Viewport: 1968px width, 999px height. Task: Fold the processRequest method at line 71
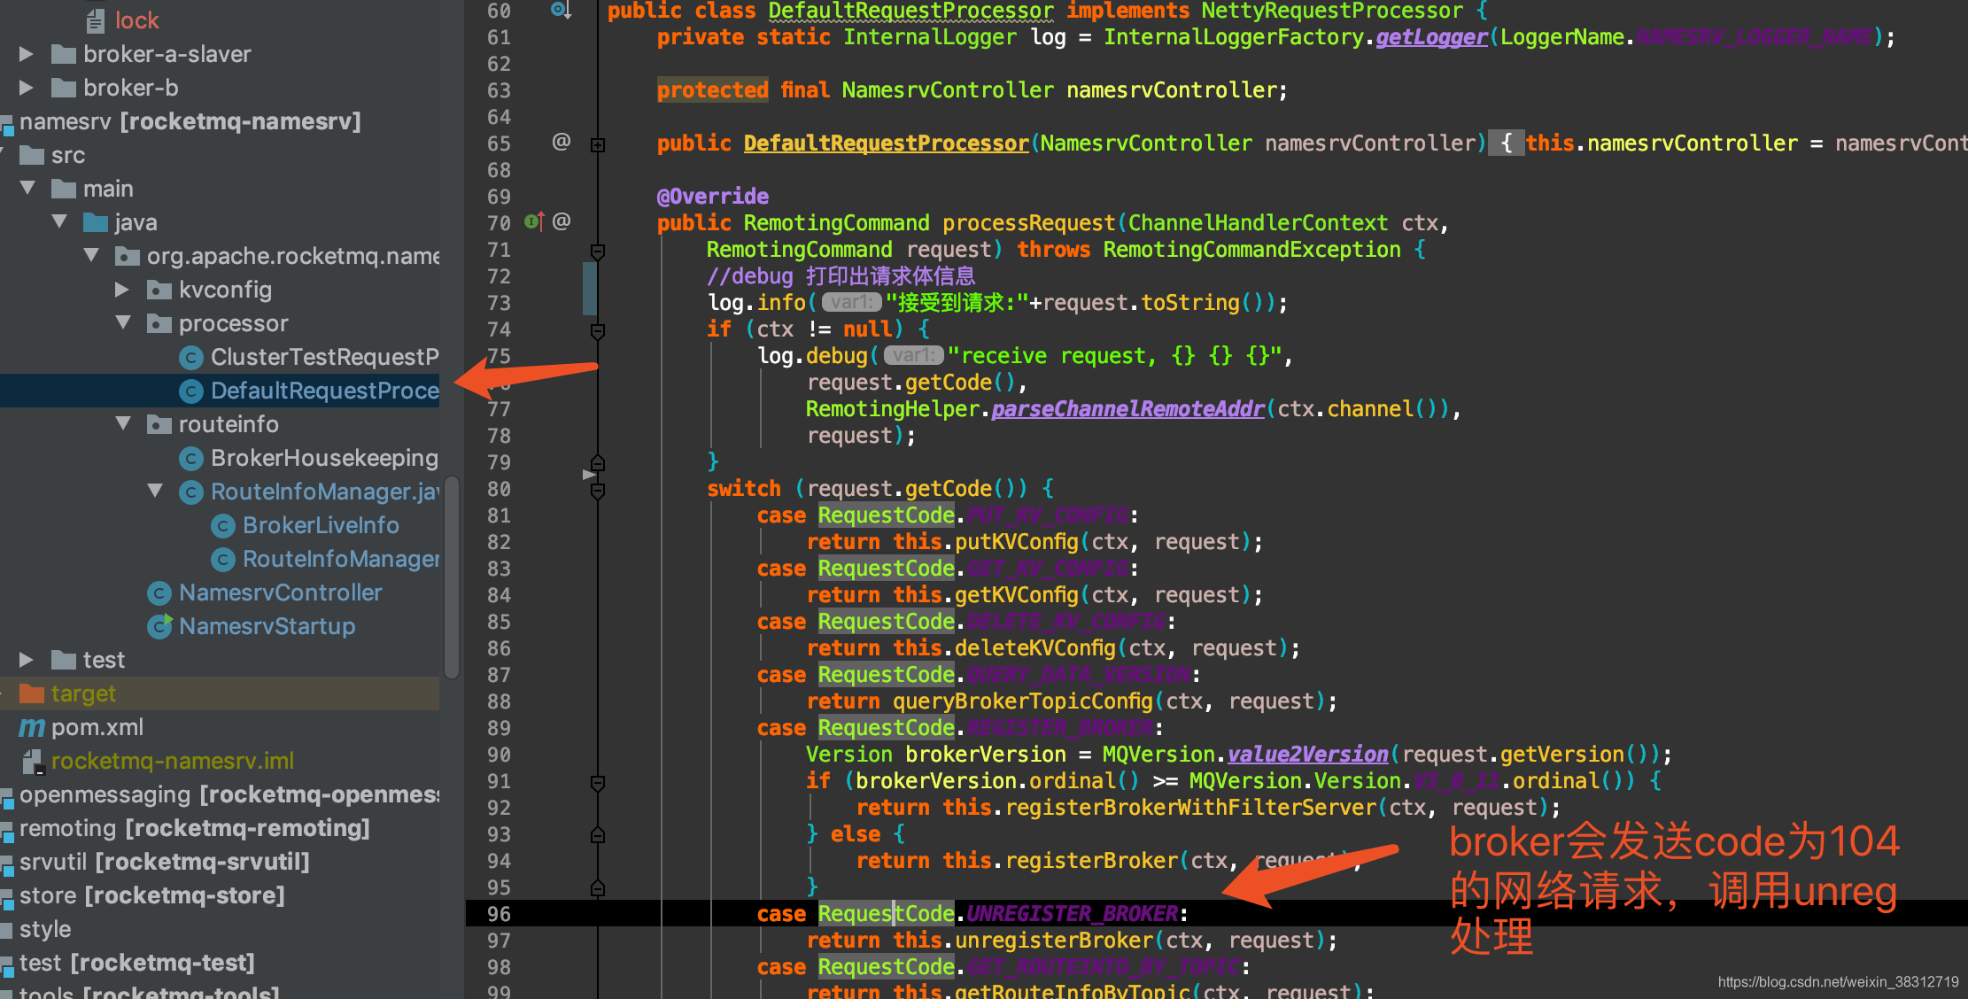598,252
